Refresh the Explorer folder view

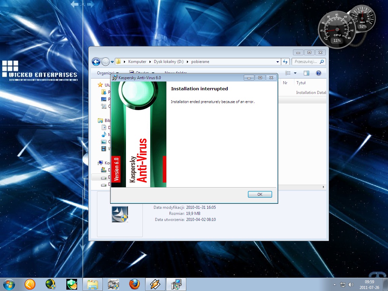[x=285, y=62]
